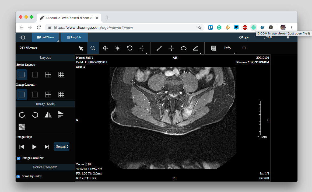
Task: Flip image horizontally
Action: (48, 115)
